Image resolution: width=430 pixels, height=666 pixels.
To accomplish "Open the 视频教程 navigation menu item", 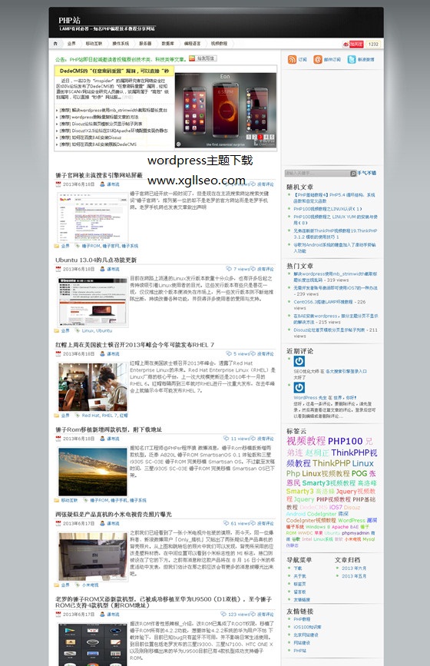I will 219,44.
